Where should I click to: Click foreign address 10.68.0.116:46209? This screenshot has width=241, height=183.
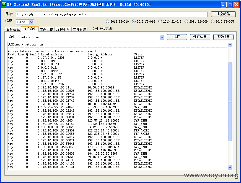tap(102, 150)
